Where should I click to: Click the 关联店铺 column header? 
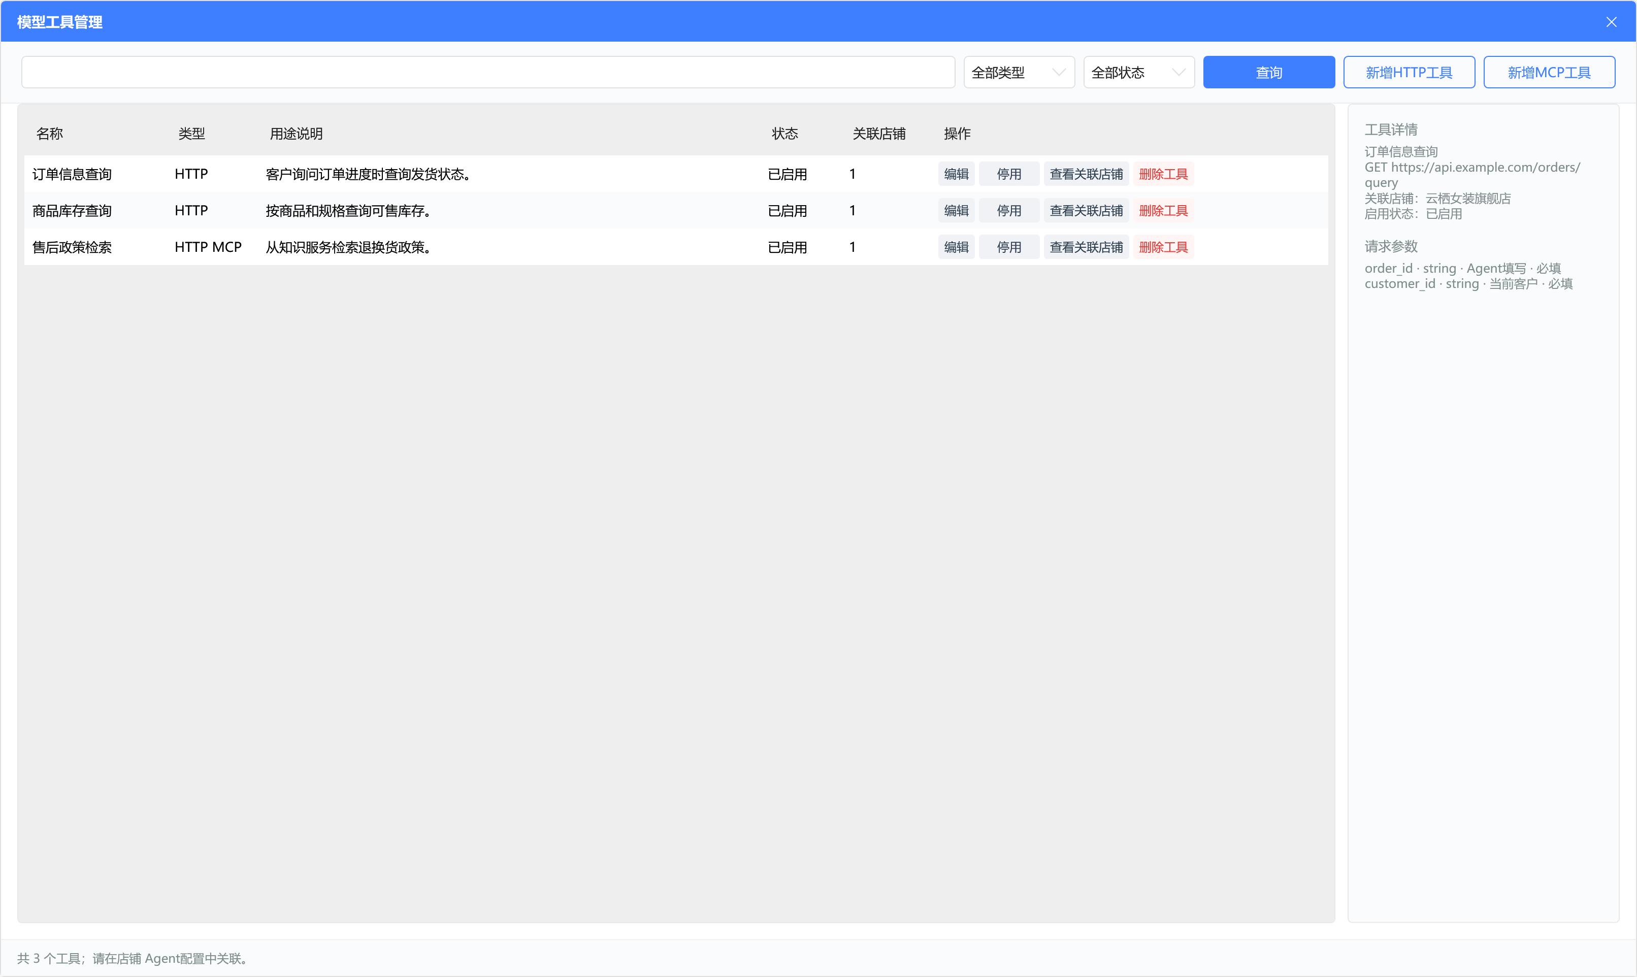pos(879,134)
